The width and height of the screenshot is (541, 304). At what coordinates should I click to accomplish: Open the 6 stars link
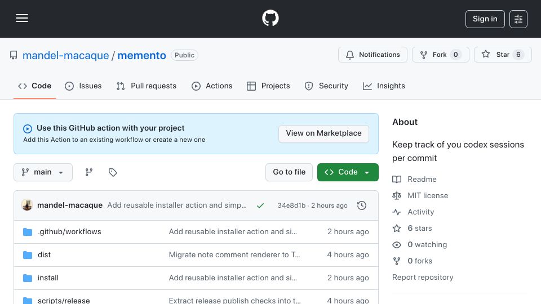tap(419, 228)
